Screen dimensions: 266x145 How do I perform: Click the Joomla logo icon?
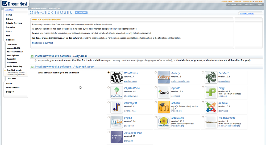point(211,107)
